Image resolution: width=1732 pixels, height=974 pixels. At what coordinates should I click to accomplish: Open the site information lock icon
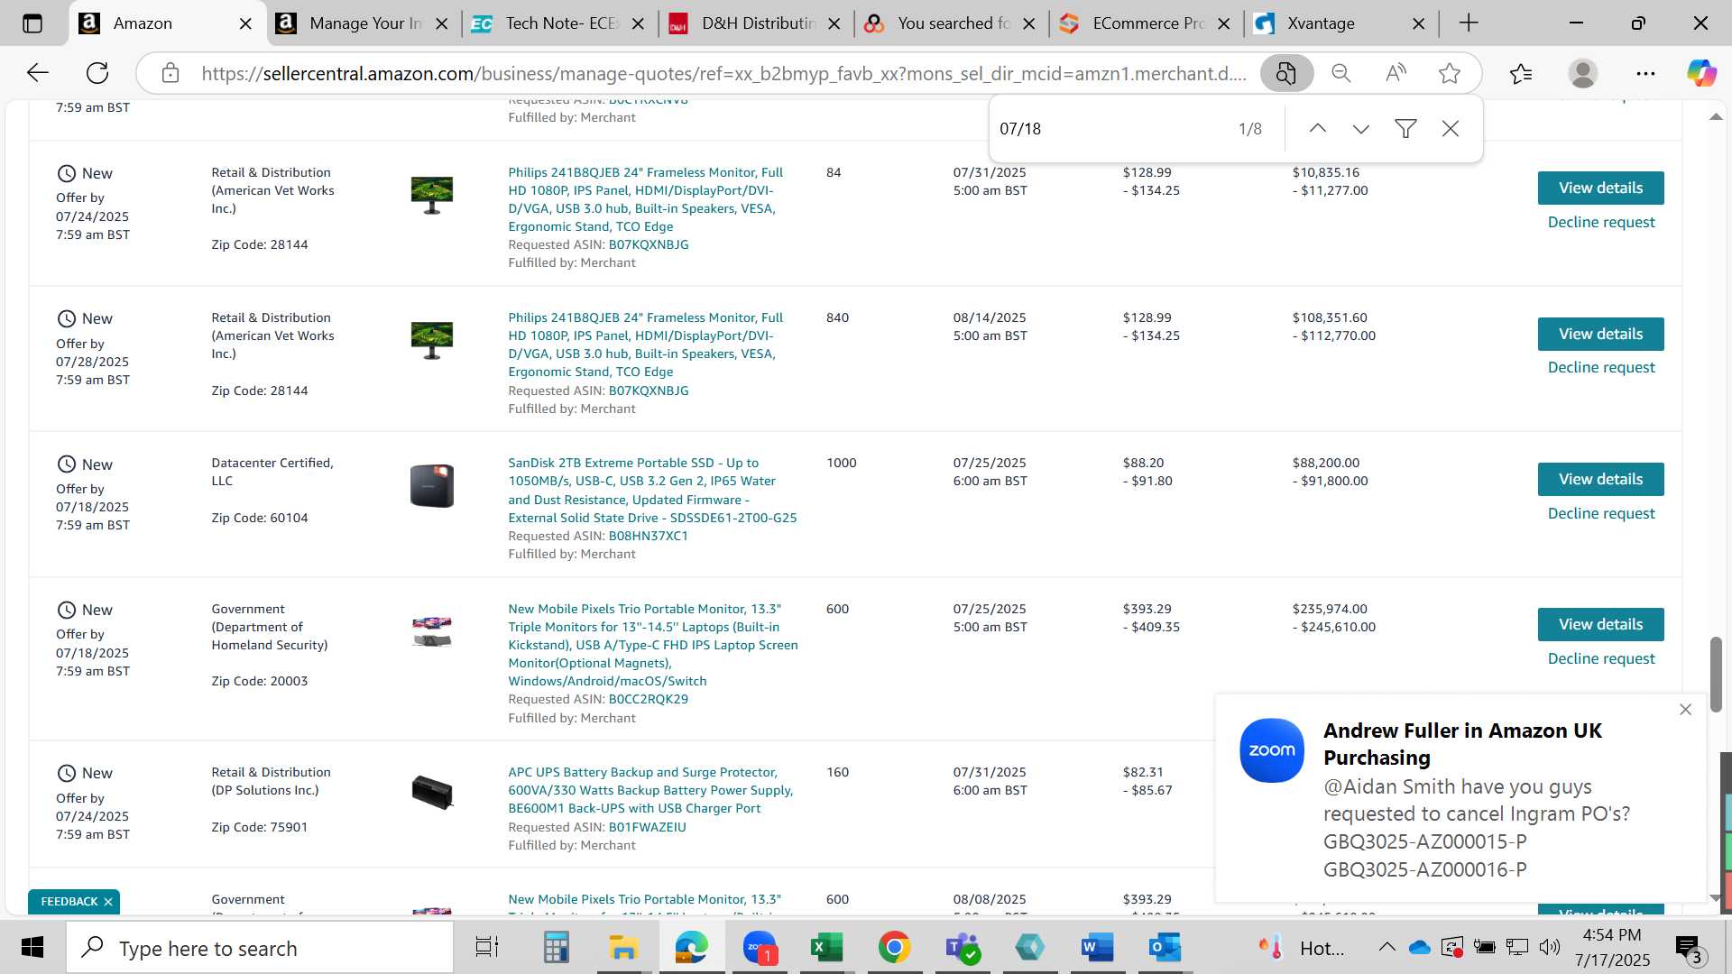[x=170, y=73]
